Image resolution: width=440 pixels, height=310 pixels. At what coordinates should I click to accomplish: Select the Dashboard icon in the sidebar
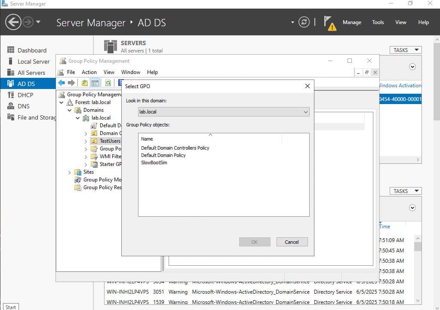pos(11,50)
